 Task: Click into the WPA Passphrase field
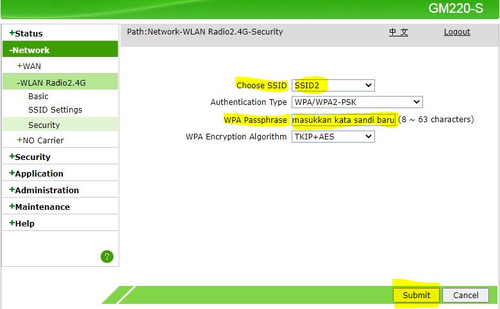(344, 120)
